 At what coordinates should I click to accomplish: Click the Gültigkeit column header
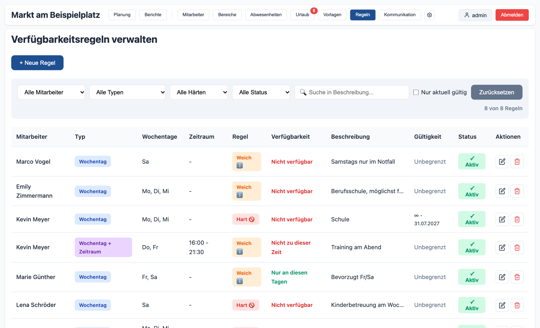click(428, 137)
